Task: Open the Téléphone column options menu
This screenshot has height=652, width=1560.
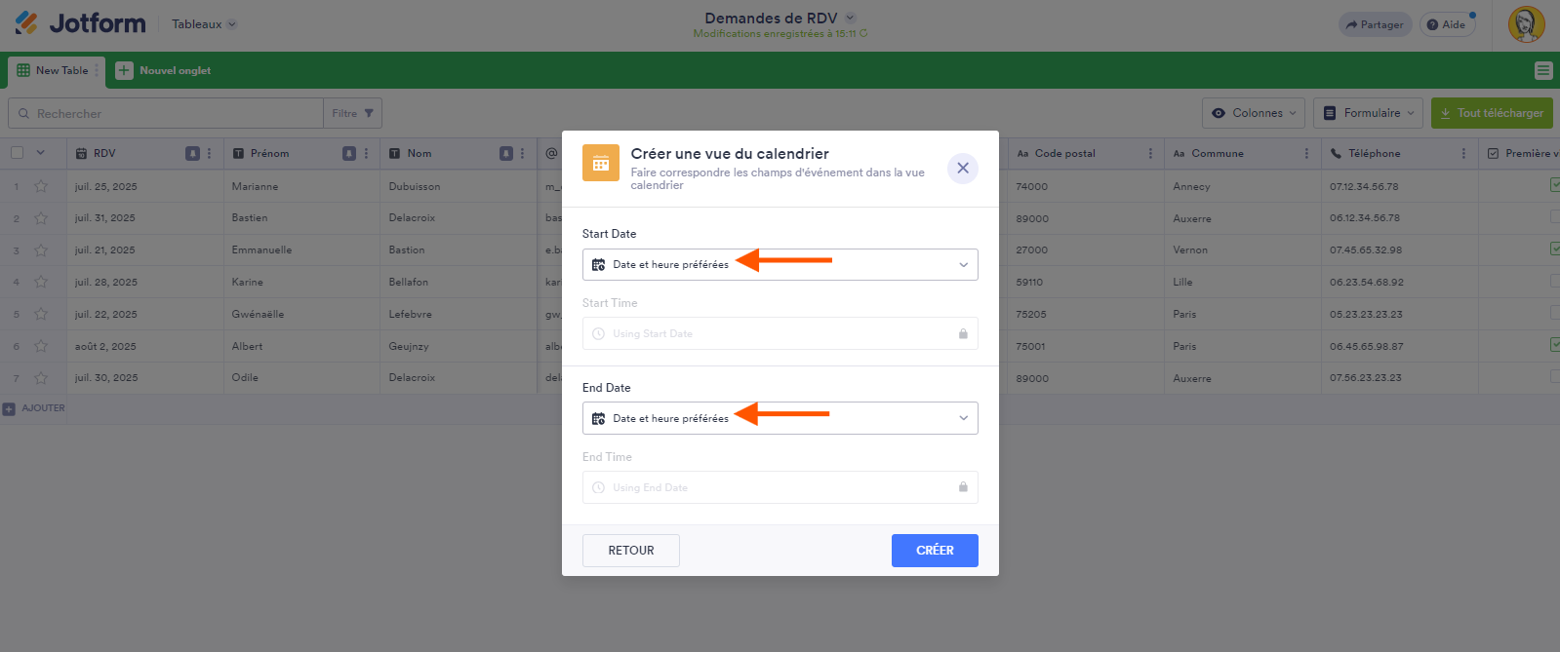Action: (1463, 153)
